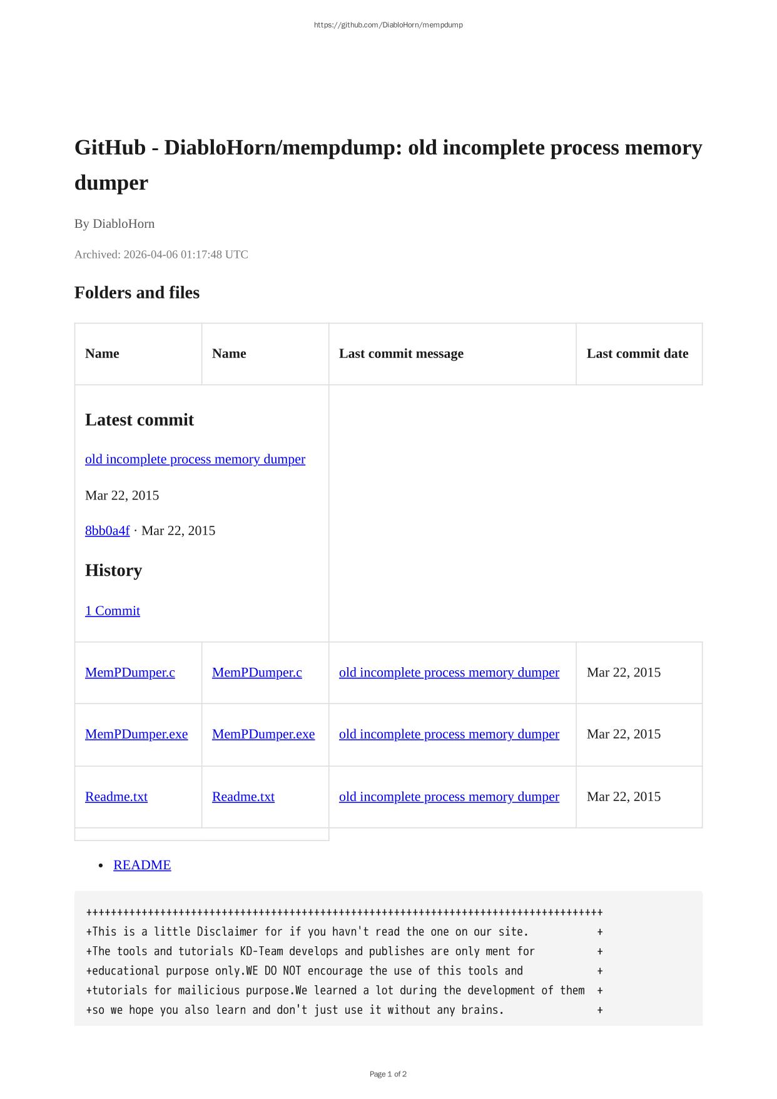The width and height of the screenshot is (777, 1099).
Task: Click the Archived timestamp text
Action: point(161,255)
